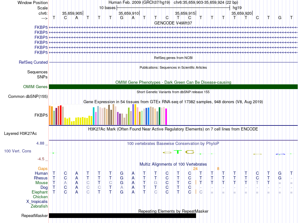Image resolution: width=298 pixels, height=223 pixels.
Task: Click the Rhesus species label
Action: coord(41,178)
